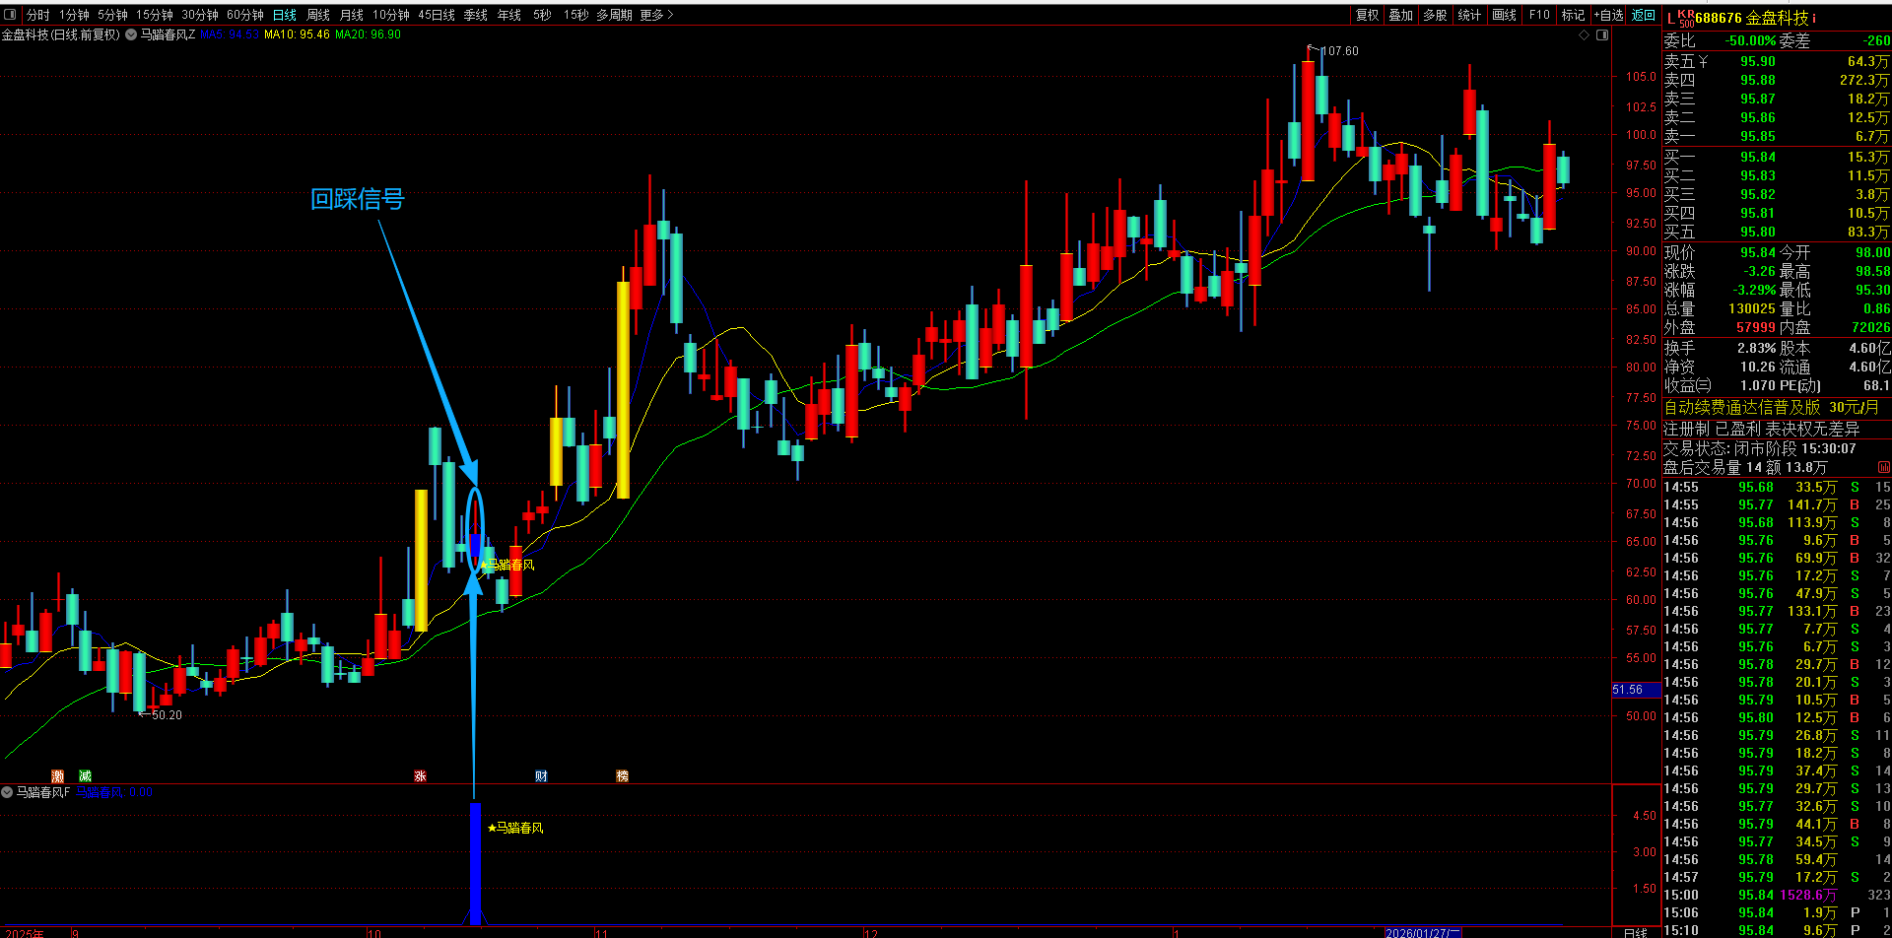Click the 复权 adjustment button
Screen dimensions: 1892x938
pyautogui.click(x=1368, y=15)
